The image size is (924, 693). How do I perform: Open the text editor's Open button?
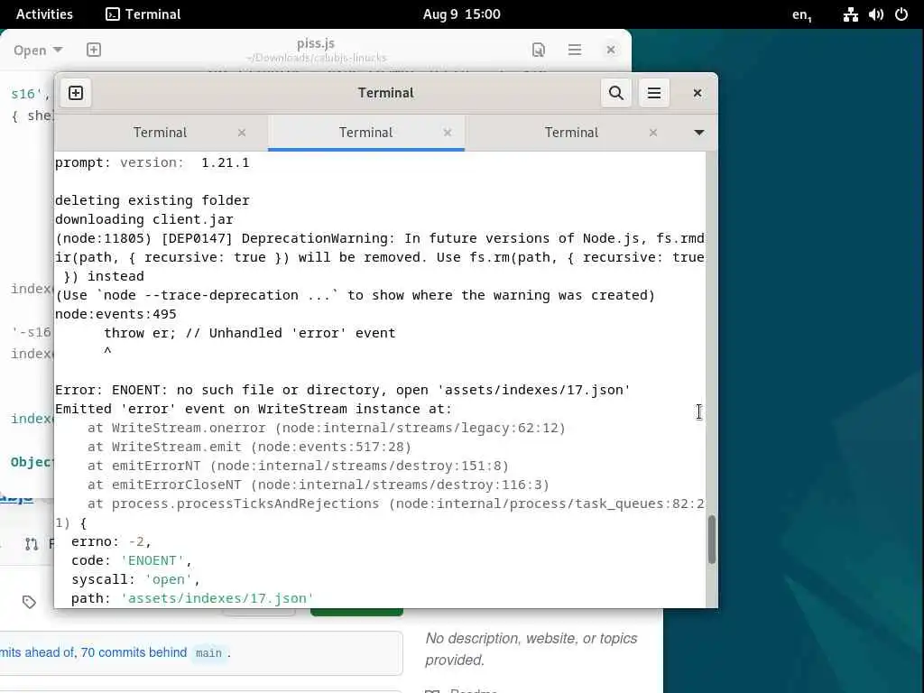(30, 51)
